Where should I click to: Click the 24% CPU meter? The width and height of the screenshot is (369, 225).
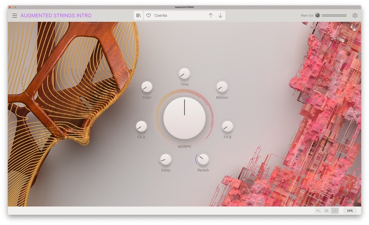click(350, 210)
